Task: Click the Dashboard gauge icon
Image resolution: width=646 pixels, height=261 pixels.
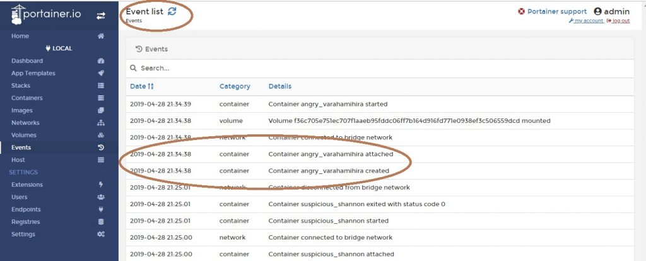Action: 100,61
